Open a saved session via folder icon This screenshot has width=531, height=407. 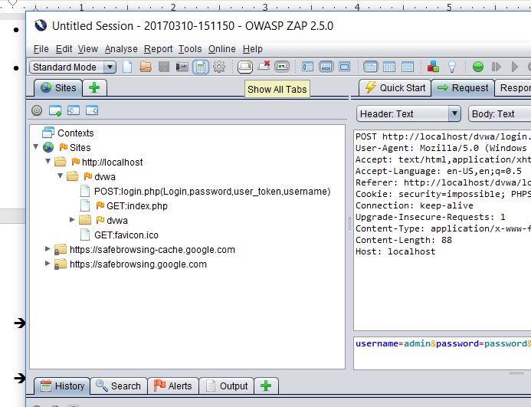point(146,67)
